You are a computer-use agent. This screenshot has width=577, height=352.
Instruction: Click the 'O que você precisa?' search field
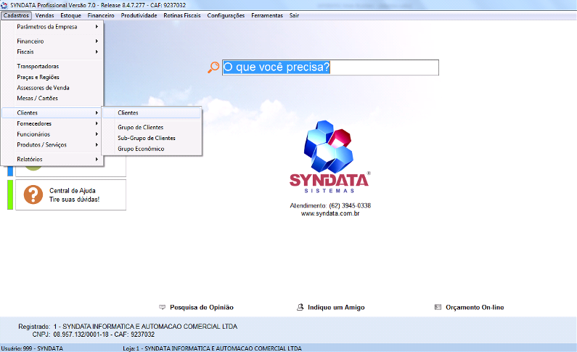[330, 67]
